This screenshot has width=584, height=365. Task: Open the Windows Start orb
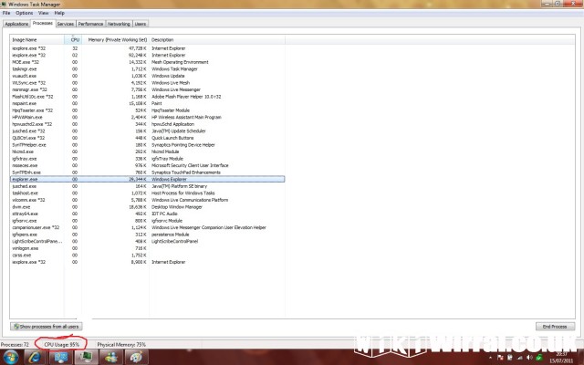pos(10,358)
